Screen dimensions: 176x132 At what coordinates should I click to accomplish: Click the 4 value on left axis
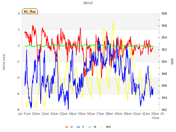(19, 13)
